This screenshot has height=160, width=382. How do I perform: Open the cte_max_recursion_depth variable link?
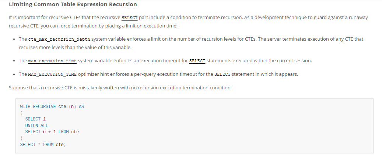59,39
